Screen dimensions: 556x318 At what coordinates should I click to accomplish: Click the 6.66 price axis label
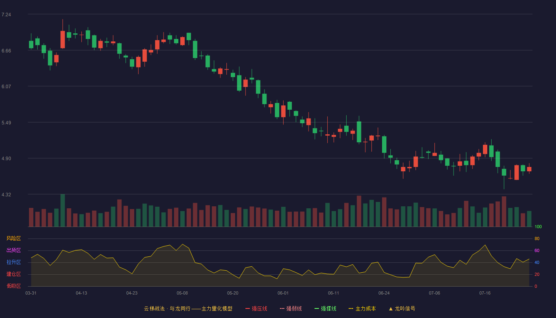pos(6,51)
